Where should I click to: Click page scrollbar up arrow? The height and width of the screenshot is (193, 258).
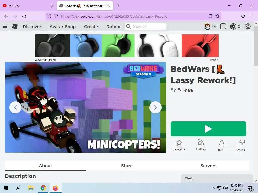click(256, 23)
